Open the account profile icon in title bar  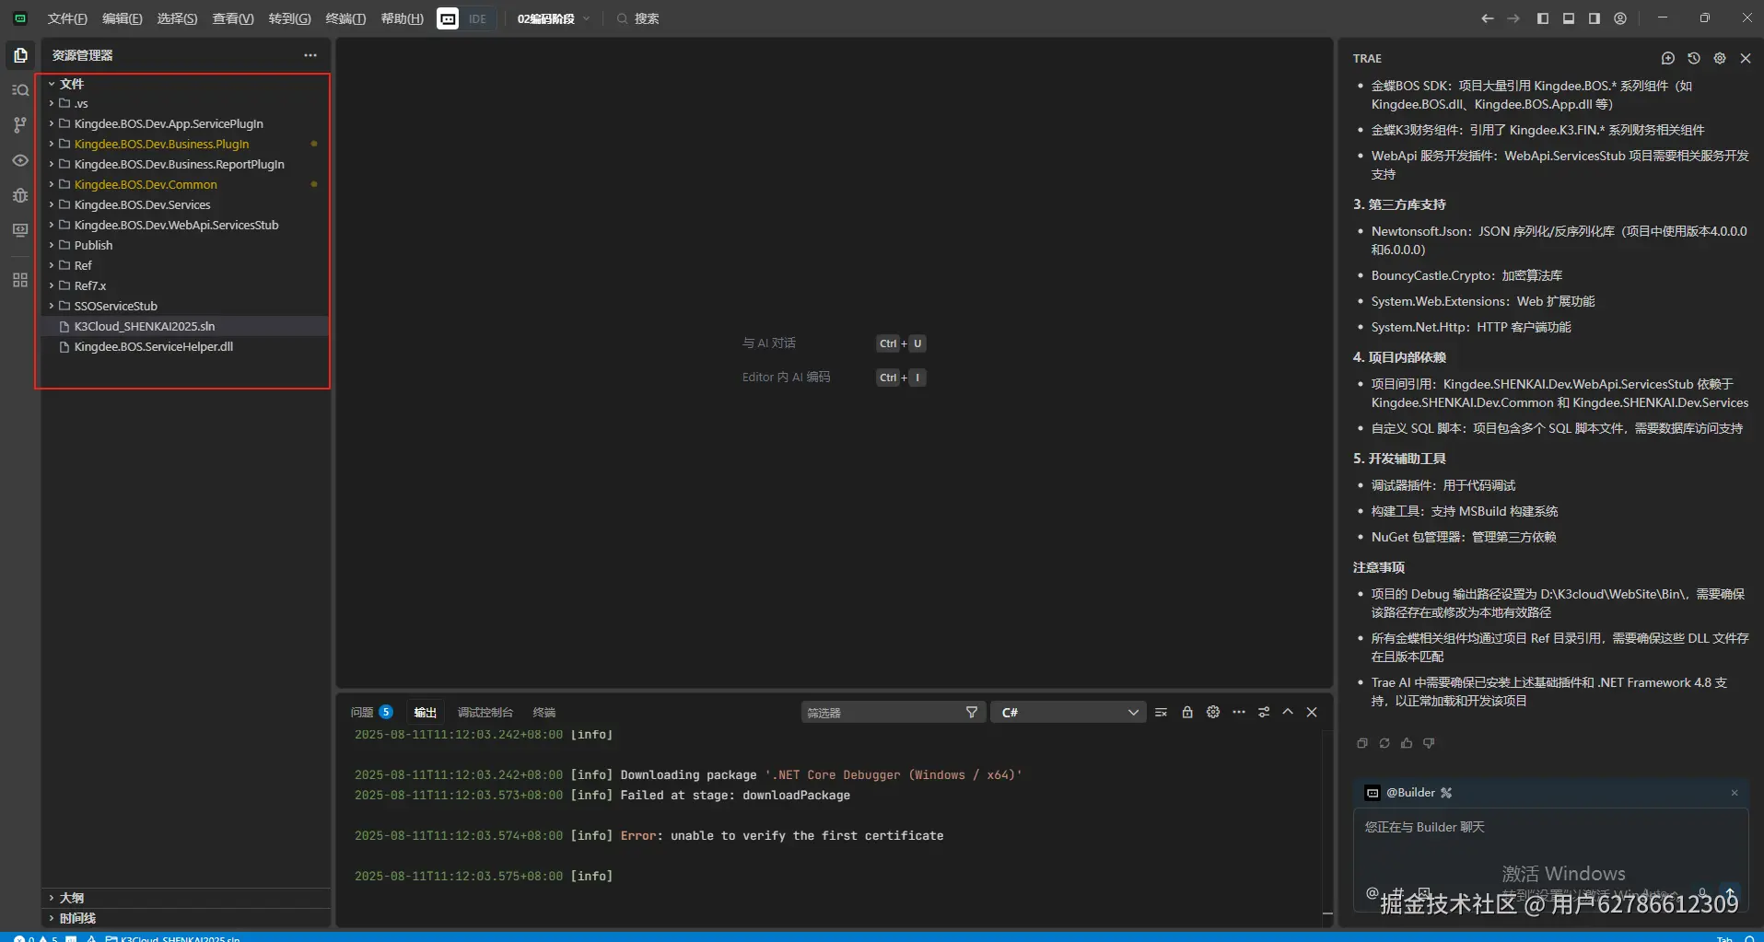[x=1620, y=18]
